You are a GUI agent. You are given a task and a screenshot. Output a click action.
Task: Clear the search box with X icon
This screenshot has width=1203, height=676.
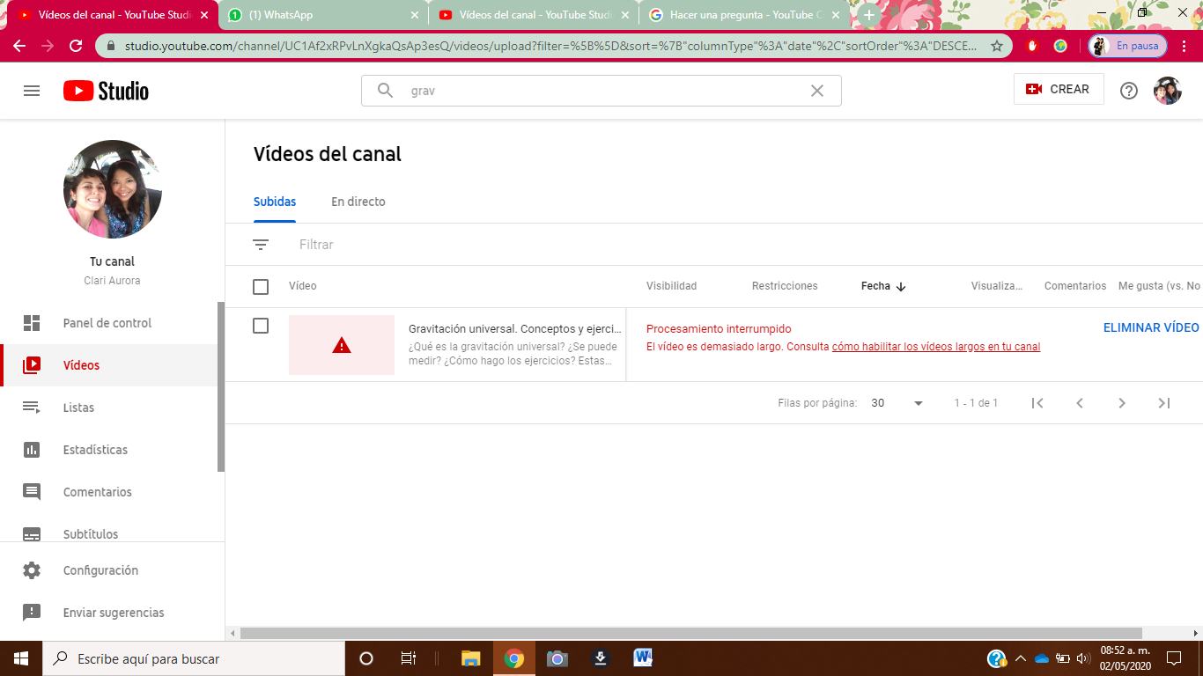point(816,91)
